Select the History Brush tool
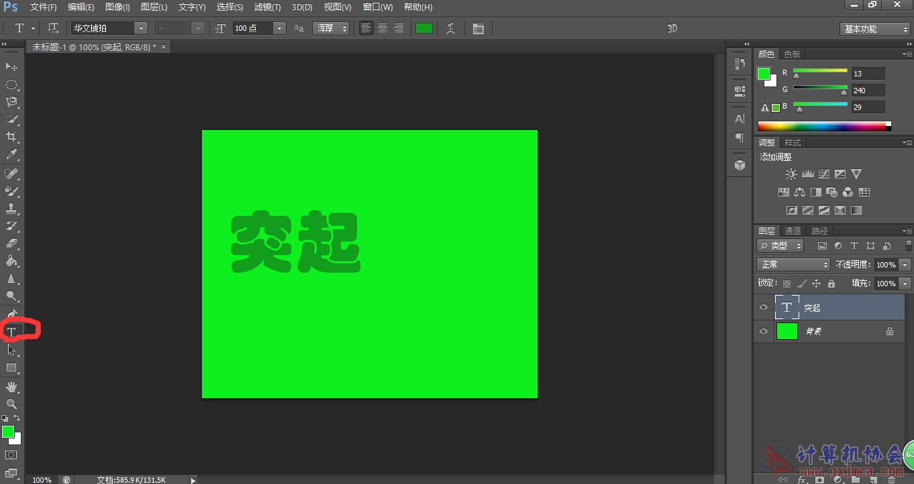The width and height of the screenshot is (914, 484). pos(11,226)
